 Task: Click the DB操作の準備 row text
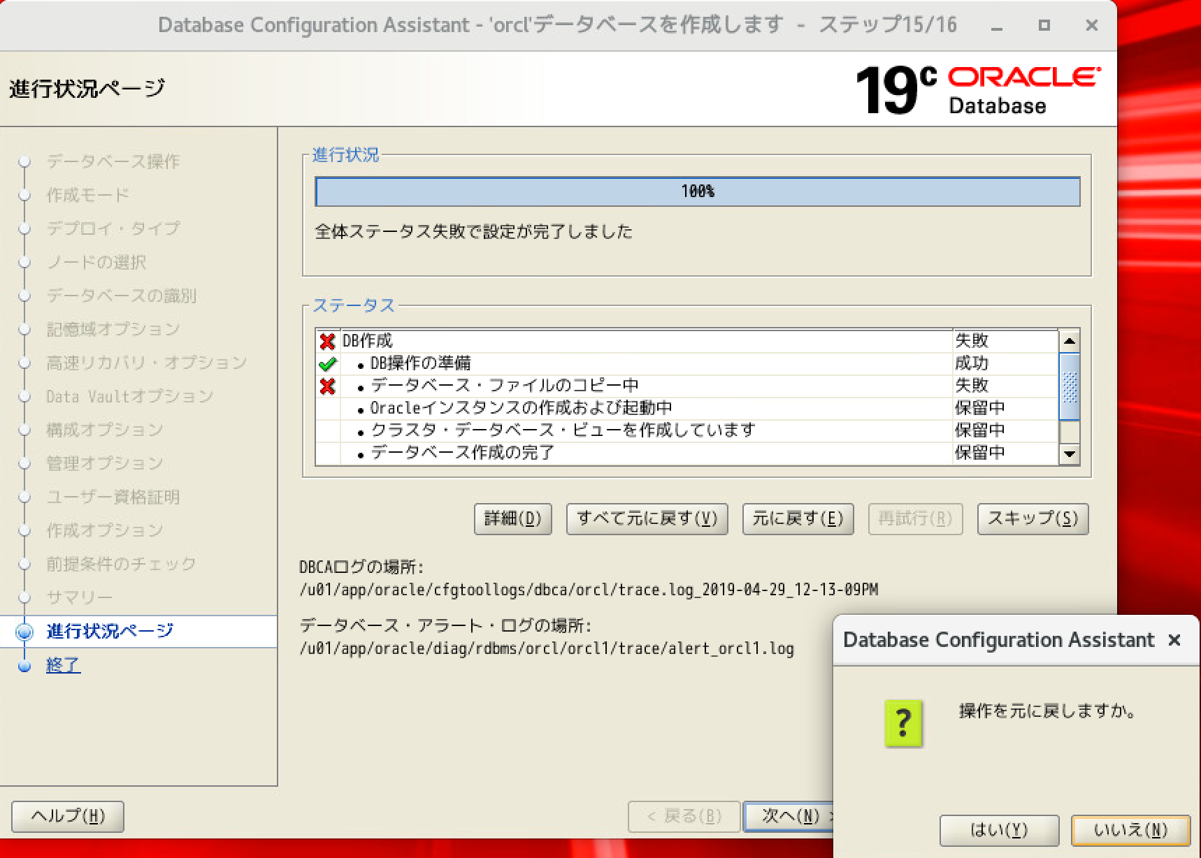[x=420, y=363]
